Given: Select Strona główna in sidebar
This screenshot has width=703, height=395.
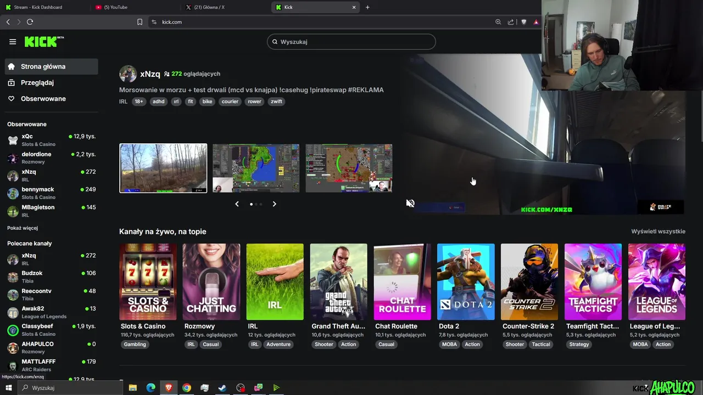Looking at the screenshot, I should (52, 66).
